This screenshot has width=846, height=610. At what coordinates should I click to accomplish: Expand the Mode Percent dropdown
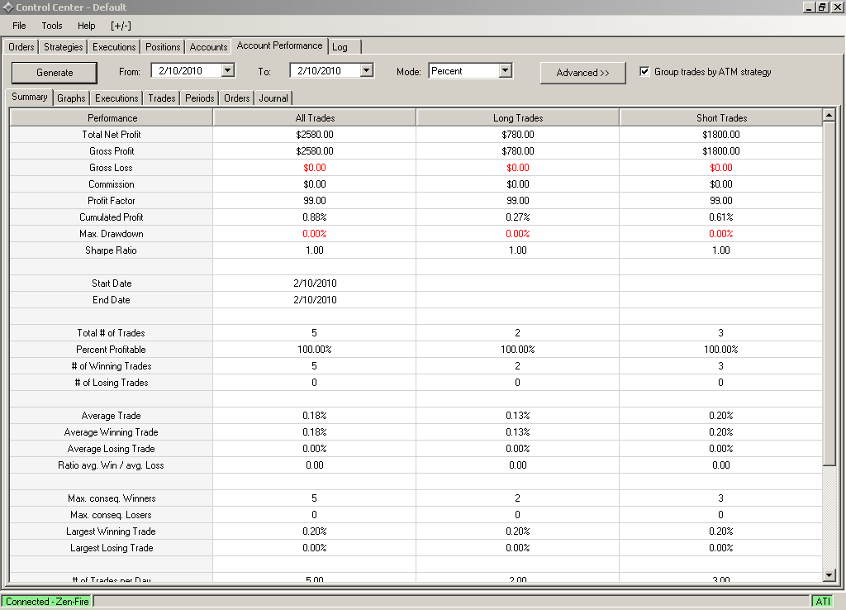pyautogui.click(x=505, y=71)
